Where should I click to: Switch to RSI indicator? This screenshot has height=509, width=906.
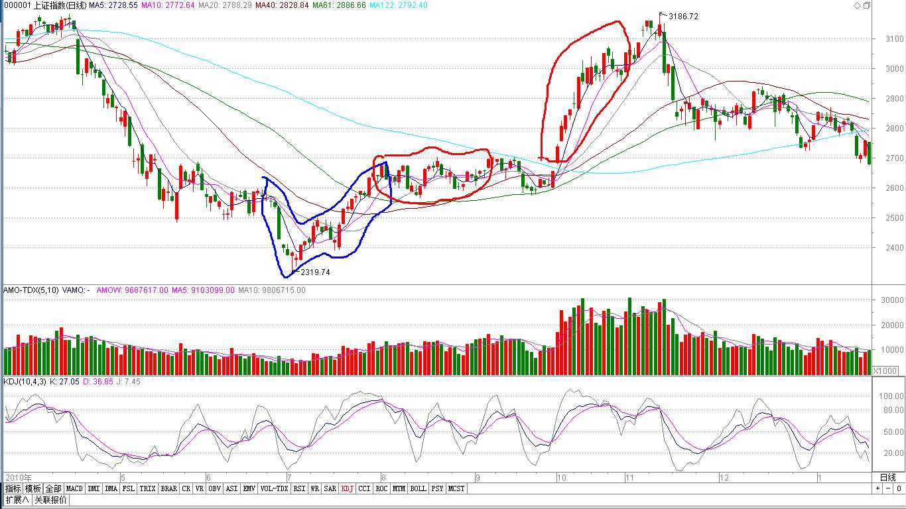300,488
